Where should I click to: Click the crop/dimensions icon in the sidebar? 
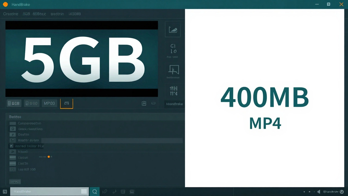click(x=173, y=71)
